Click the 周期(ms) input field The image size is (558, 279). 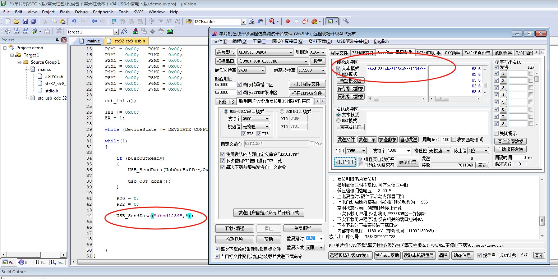446,139
